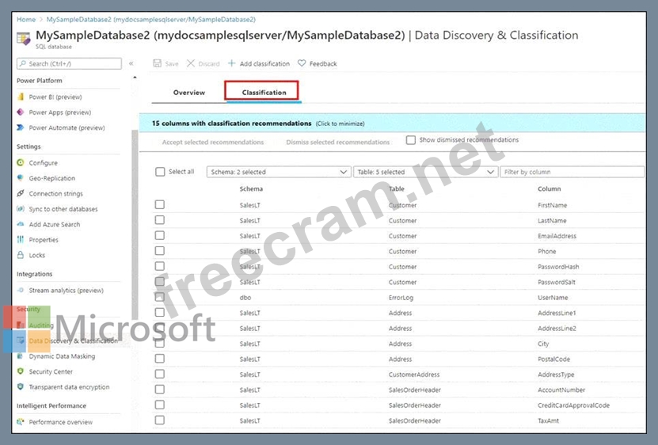Click the CustomerAddress table cell

[414, 374]
